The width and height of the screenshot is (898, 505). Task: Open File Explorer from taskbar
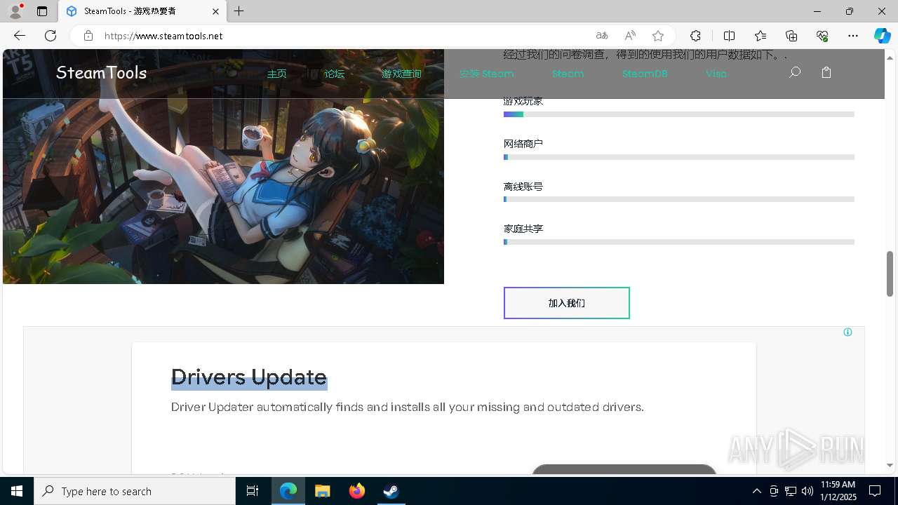coord(323,491)
